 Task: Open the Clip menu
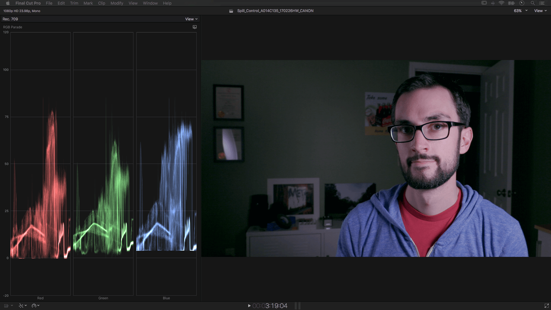pyautogui.click(x=102, y=3)
